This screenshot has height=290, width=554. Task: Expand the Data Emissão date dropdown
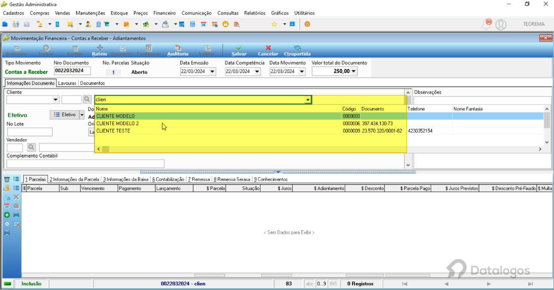[x=213, y=71]
